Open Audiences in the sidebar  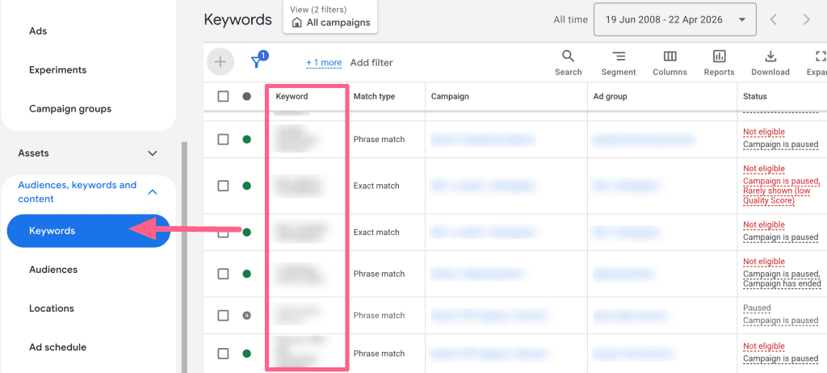coord(53,270)
